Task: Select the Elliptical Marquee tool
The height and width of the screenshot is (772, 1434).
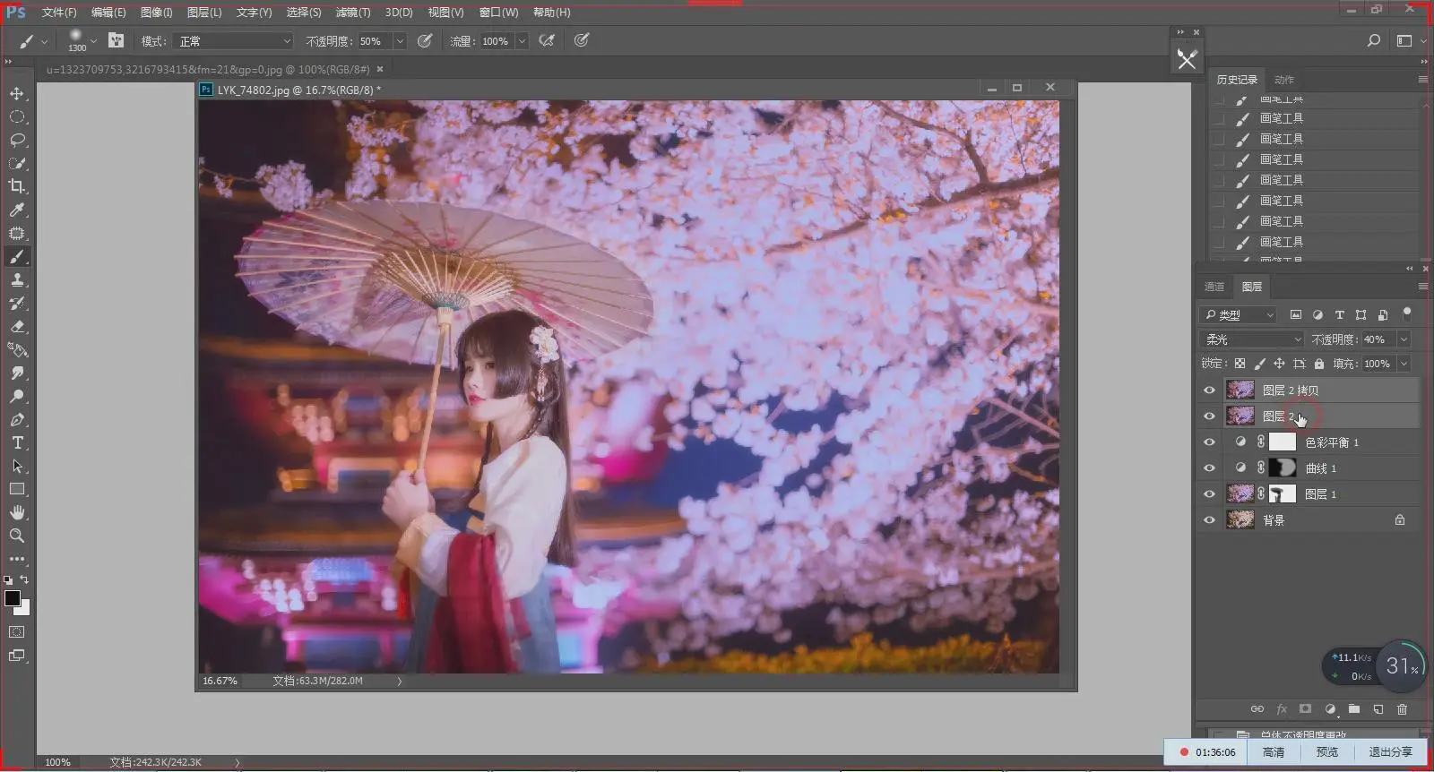Action: 17,116
